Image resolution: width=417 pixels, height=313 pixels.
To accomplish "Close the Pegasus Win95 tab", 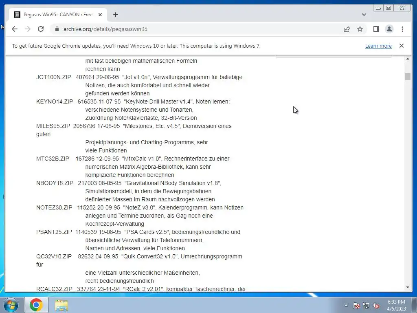I will coord(100,15).
